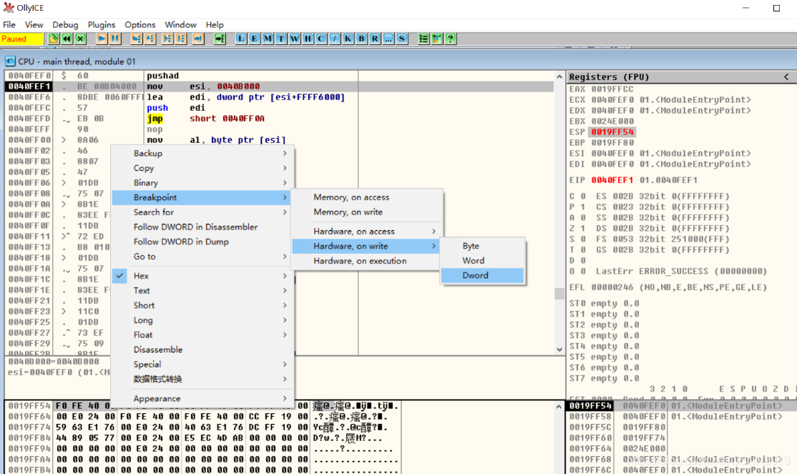Click the Trace over toolbar icon

tap(181, 39)
